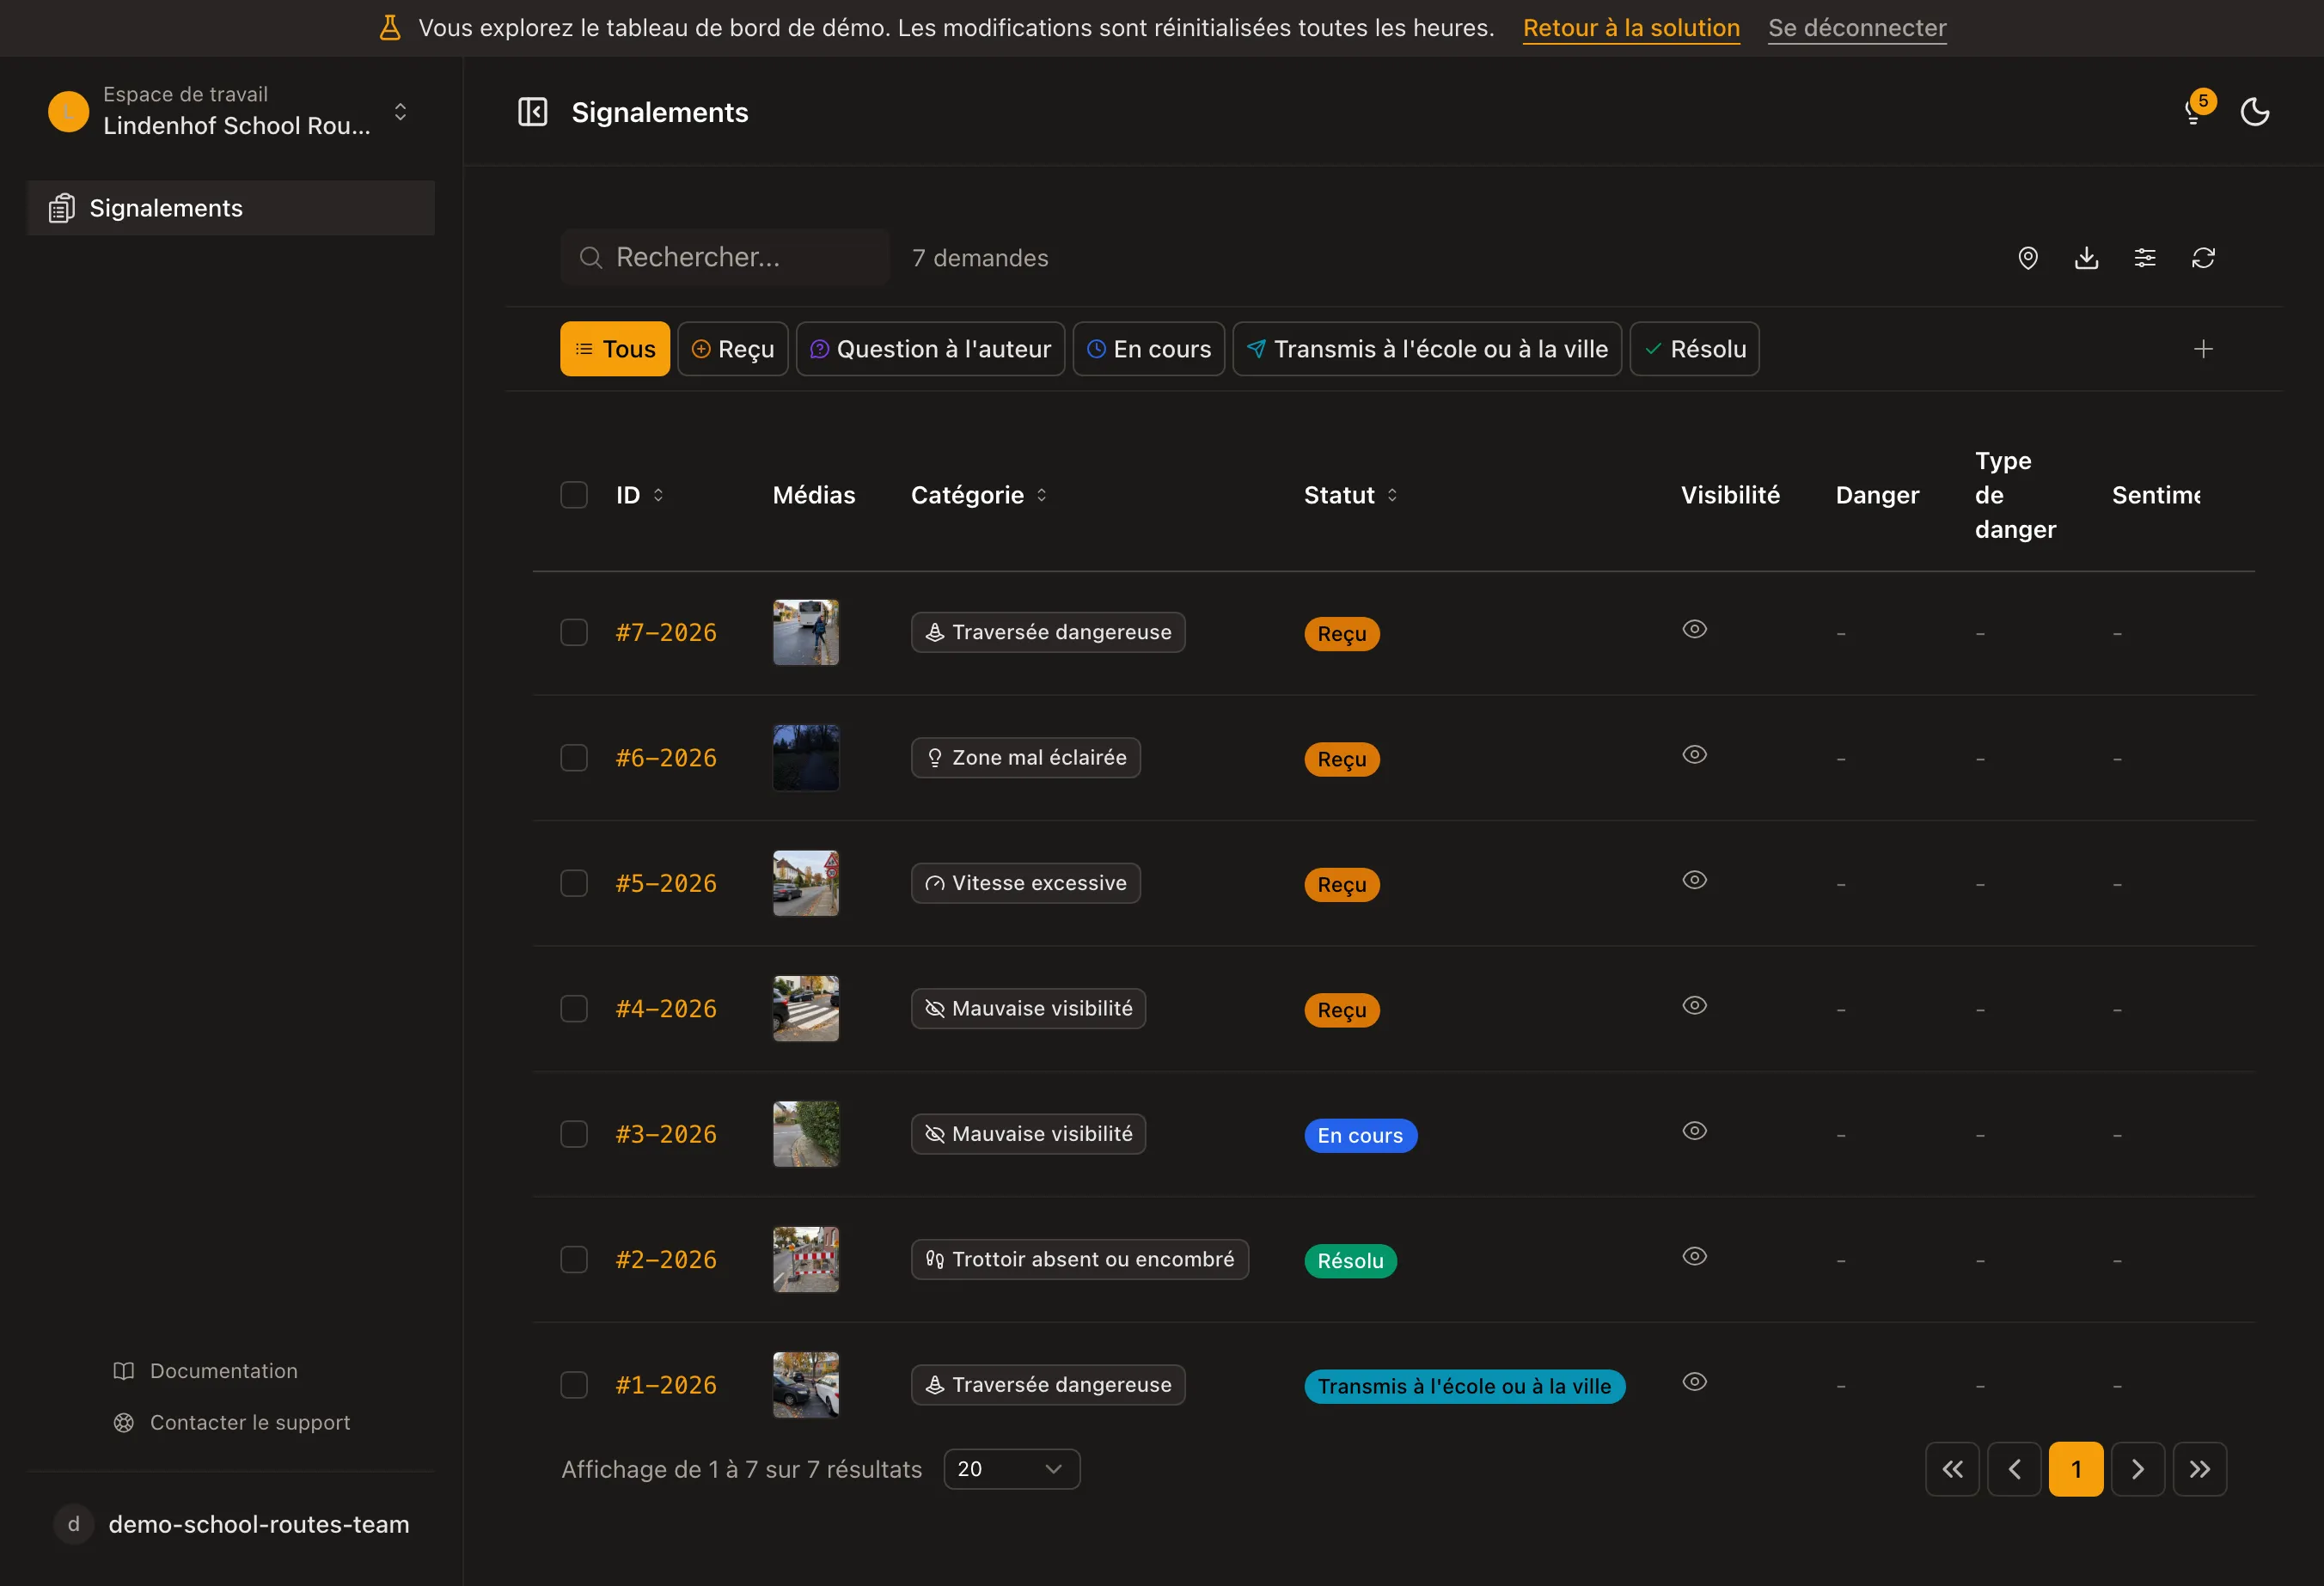Check the box for report #4-2026
Viewport: 2324px width, 1586px height.
[574, 1009]
